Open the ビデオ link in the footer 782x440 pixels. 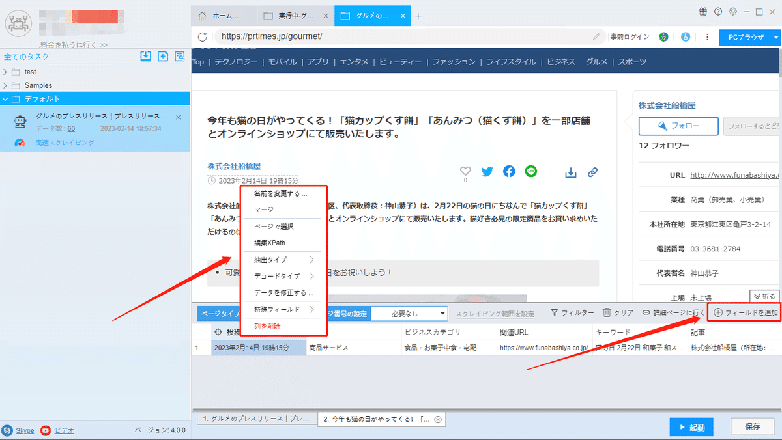click(64, 430)
